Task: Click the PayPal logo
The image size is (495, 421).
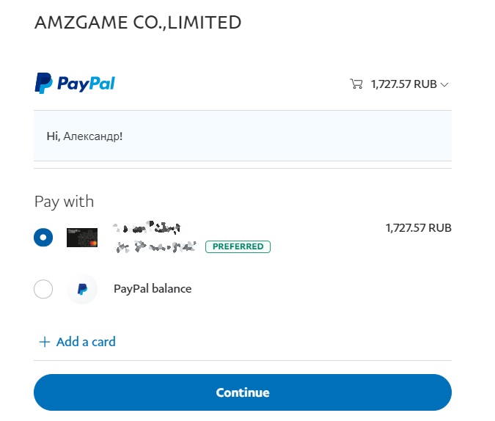Action: pos(74,84)
